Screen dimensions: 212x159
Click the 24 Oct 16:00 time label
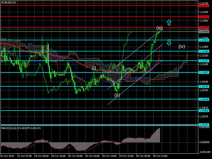(x=58, y=156)
